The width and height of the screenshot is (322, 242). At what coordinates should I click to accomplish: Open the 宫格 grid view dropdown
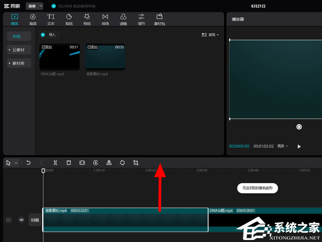(210, 35)
